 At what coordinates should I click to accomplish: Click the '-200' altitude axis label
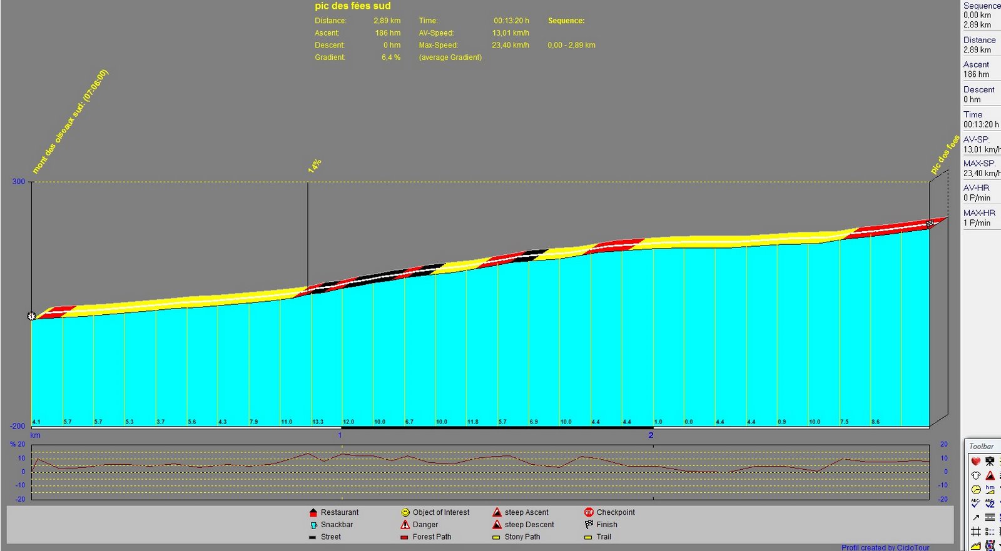pyautogui.click(x=18, y=426)
